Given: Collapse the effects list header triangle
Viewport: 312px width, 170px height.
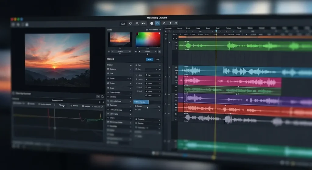Looking at the screenshot, I should [x=131, y=65].
